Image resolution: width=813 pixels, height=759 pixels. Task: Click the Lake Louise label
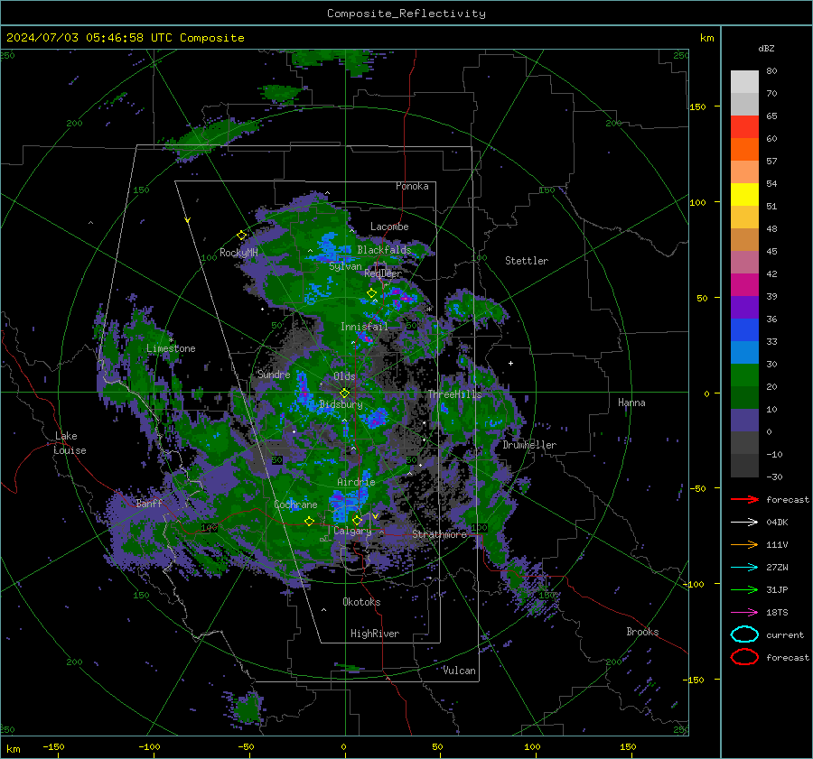click(70, 443)
